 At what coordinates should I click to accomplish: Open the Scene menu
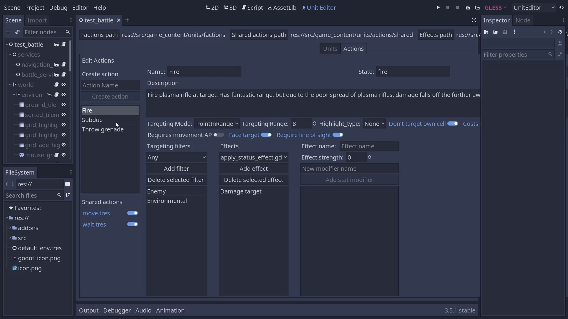point(12,8)
